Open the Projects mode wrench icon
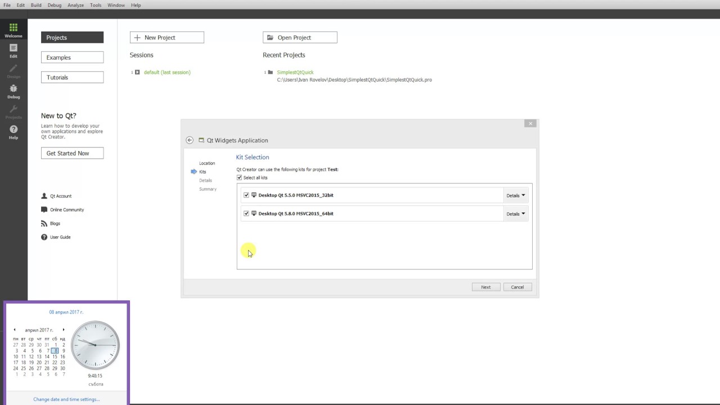 13,111
